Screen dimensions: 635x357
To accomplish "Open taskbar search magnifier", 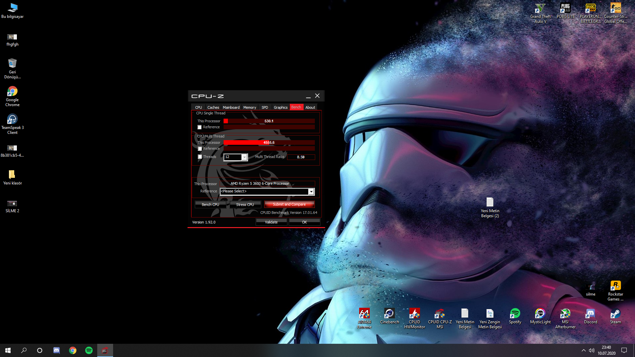I will [24, 350].
